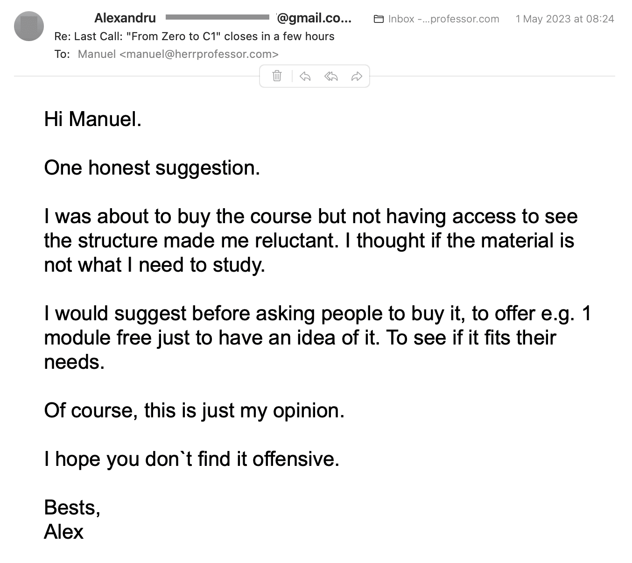Viewport: 632px width, 563px height.
Task: Click the Forward arrow icon
Action: point(357,76)
